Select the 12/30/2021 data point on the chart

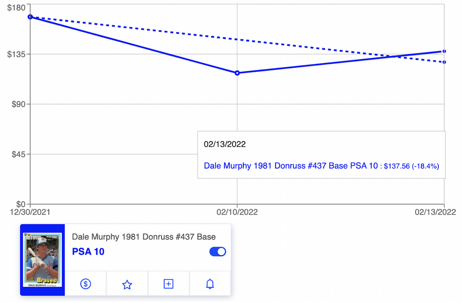pos(31,17)
